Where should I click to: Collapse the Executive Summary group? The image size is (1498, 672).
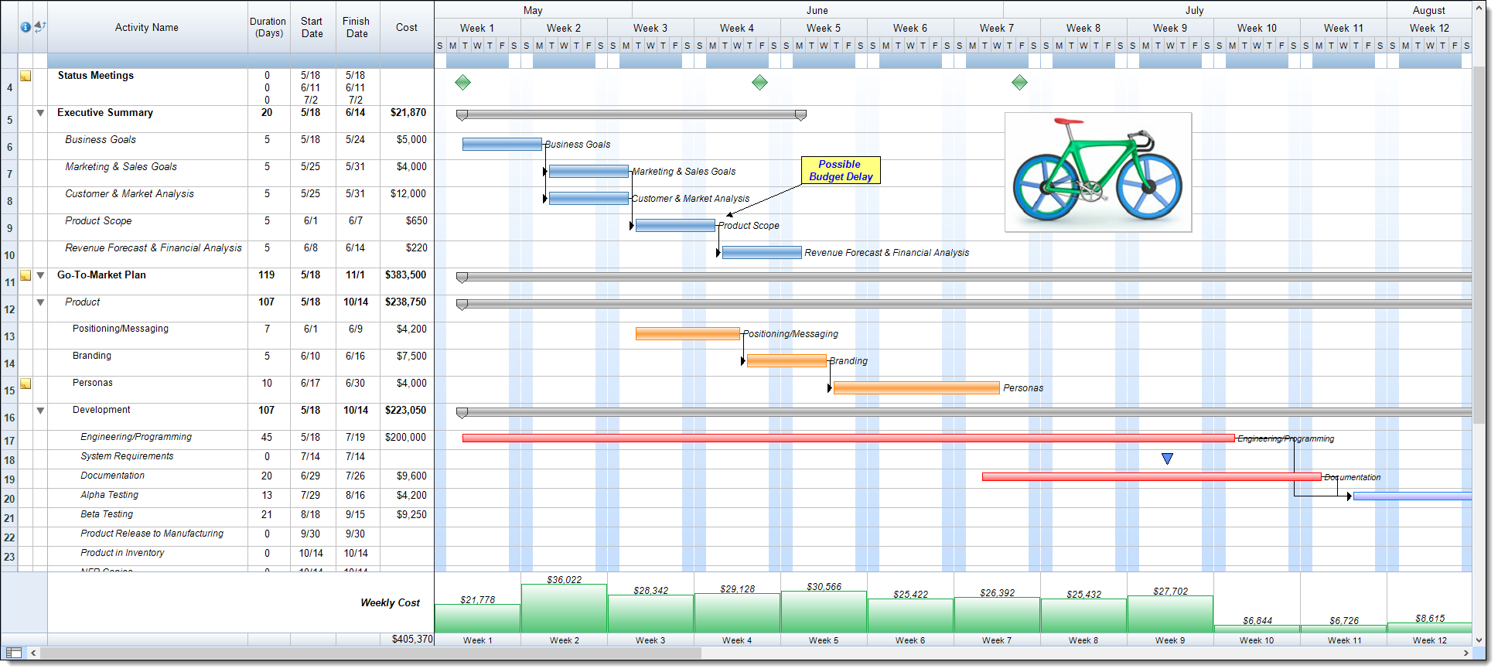click(40, 113)
